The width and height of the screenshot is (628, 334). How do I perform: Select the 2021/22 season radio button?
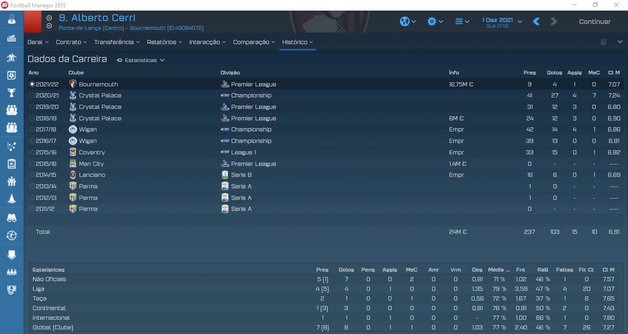(32, 84)
